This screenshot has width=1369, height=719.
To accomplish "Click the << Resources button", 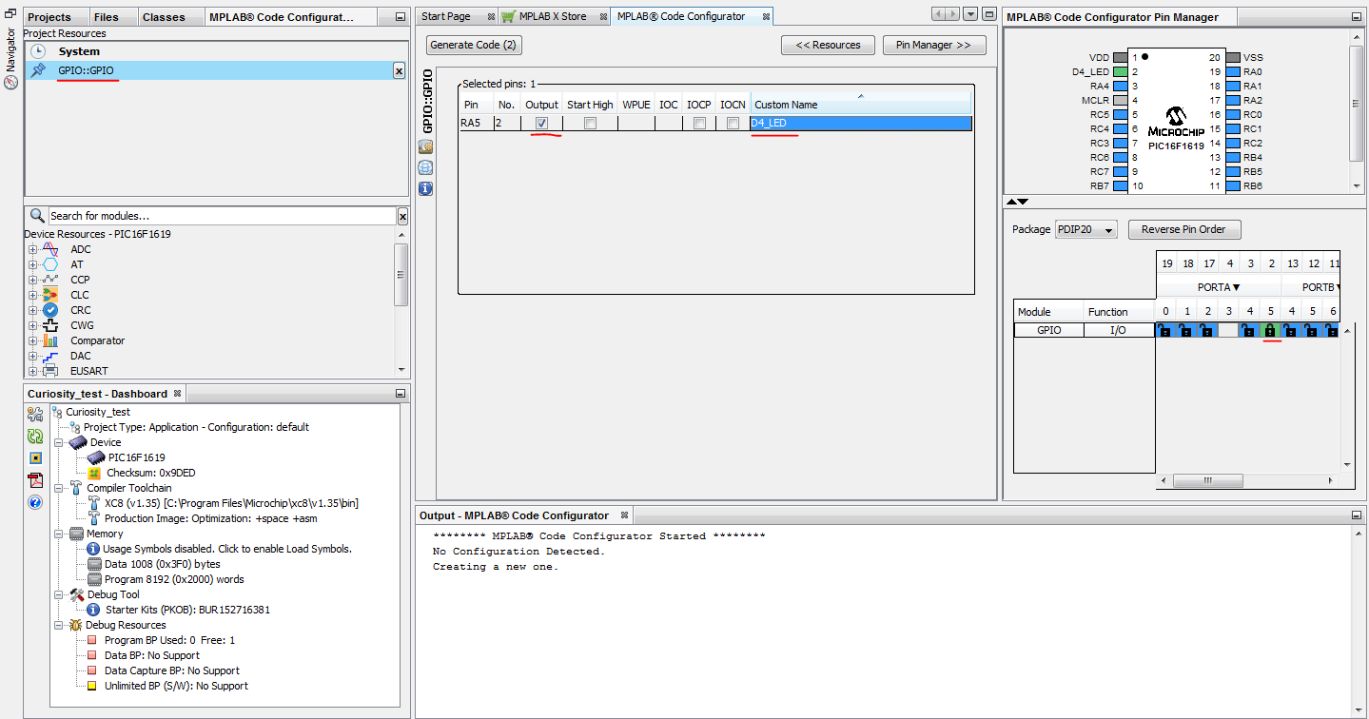I will click(828, 45).
